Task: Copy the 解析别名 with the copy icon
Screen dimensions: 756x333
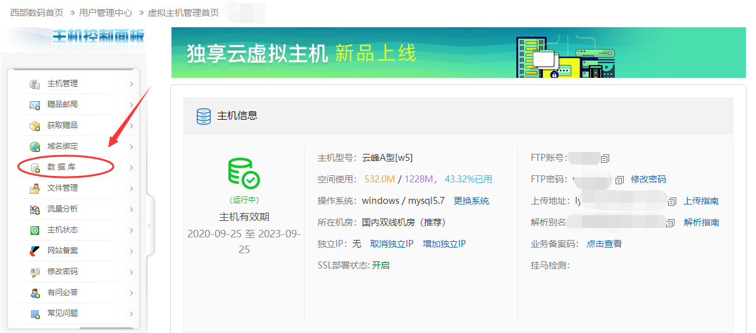Action: [x=671, y=223]
